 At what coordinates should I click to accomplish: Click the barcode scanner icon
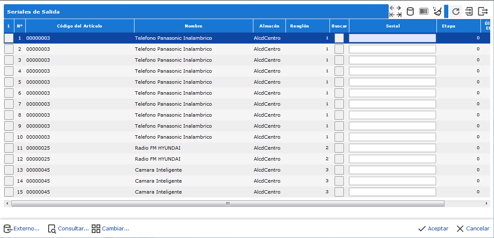pos(424,12)
